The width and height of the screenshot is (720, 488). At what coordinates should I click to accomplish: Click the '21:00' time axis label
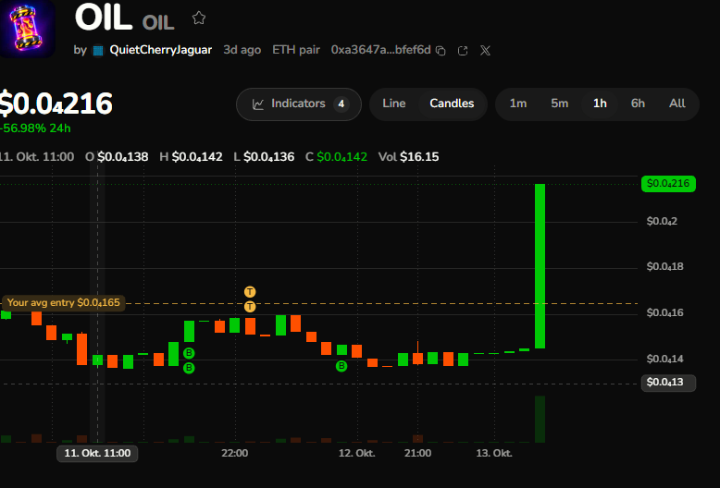coord(418,453)
